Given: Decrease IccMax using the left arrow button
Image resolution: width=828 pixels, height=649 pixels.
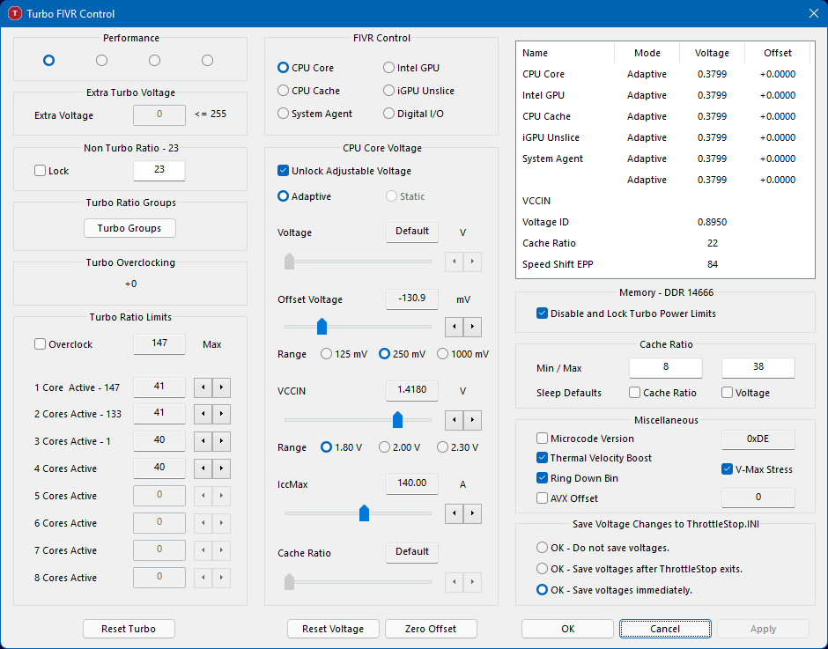Looking at the screenshot, I should [455, 513].
